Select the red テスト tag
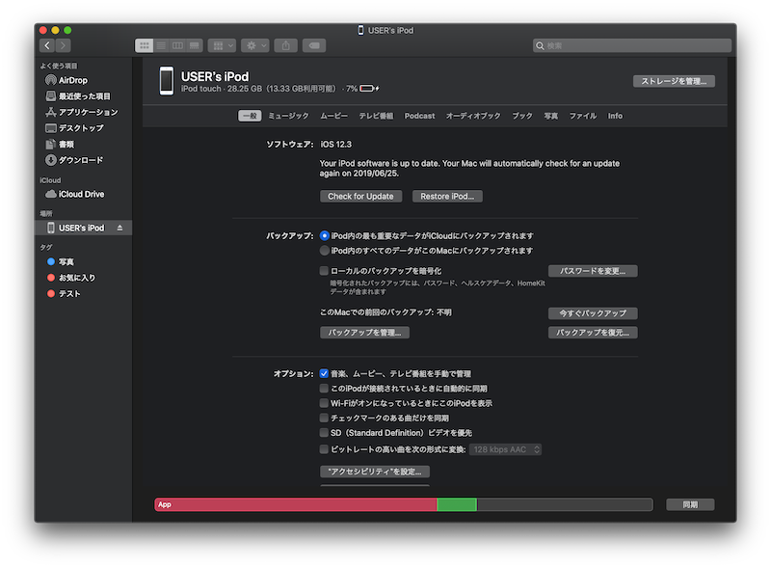Image resolution: width=771 pixels, height=568 pixels. pos(84,294)
